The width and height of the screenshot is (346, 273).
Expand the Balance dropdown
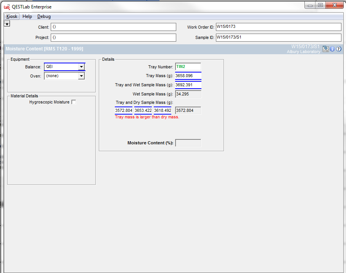(81, 67)
